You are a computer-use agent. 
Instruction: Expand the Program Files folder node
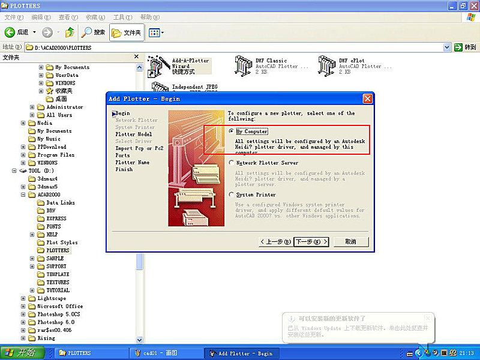23,155
